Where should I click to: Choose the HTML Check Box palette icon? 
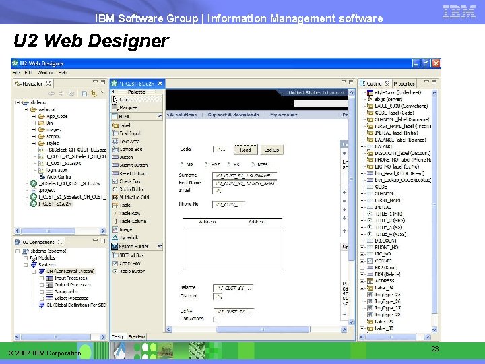point(115,181)
